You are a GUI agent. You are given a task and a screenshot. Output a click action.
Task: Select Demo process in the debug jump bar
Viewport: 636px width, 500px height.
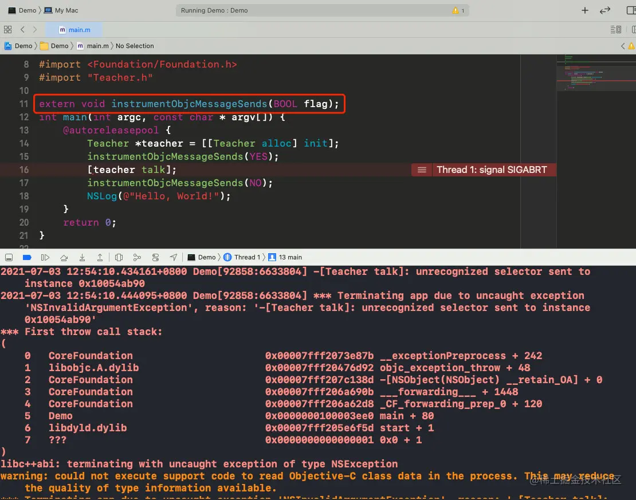(202, 258)
